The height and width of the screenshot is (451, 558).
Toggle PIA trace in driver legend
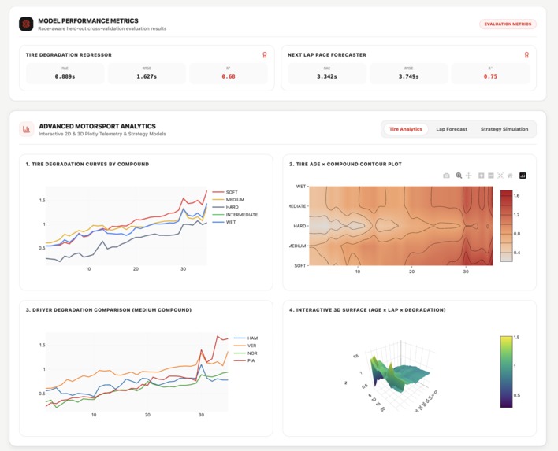point(244,360)
